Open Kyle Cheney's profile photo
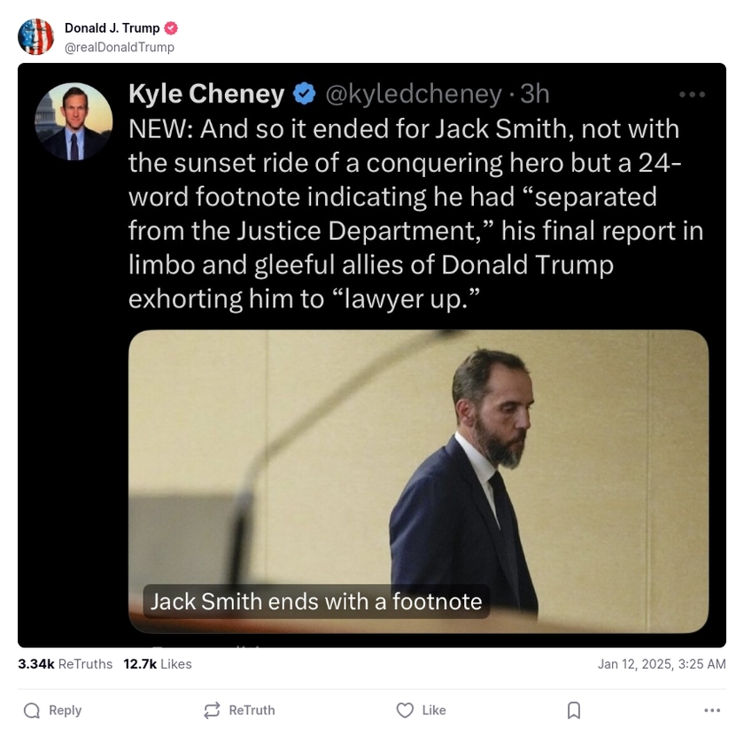Image resolution: width=744 pixels, height=742 pixels. pyautogui.click(x=74, y=121)
